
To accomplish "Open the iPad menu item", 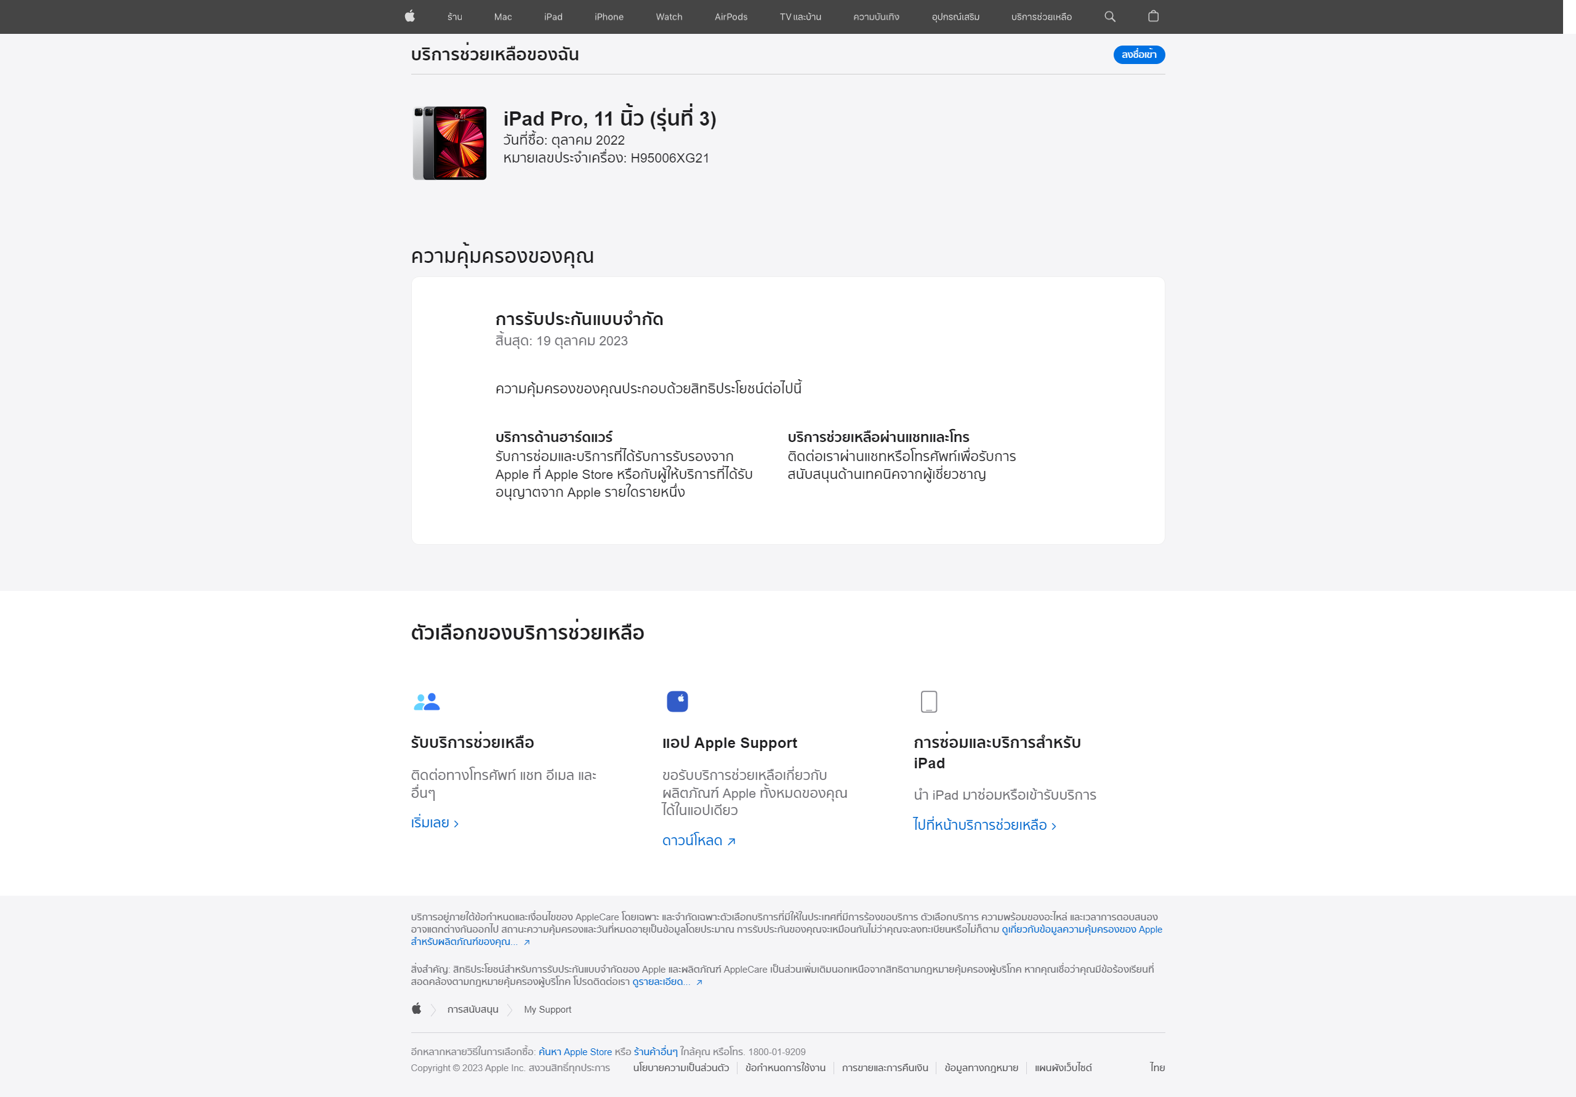I will click(x=553, y=17).
